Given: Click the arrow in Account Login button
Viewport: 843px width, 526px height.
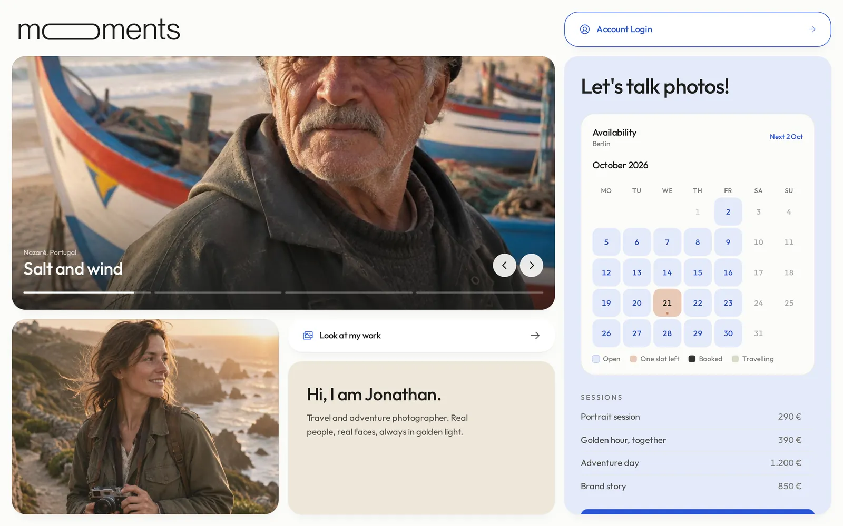Looking at the screenshot, I should 812,29.
